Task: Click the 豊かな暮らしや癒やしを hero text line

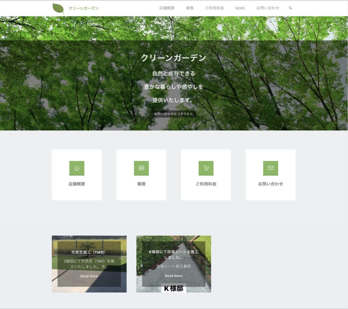Action: [x=174, y=87]
